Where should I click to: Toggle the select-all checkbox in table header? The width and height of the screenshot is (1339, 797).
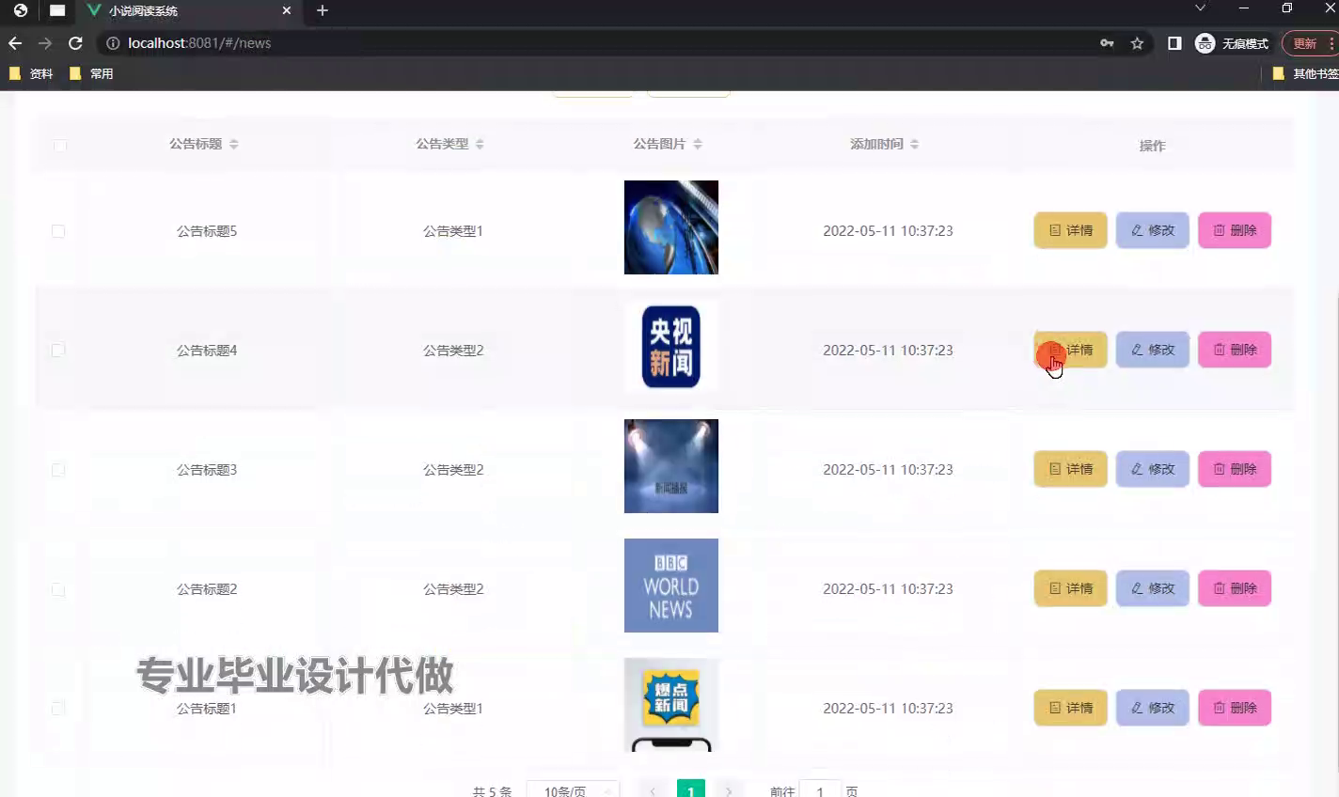60,146
